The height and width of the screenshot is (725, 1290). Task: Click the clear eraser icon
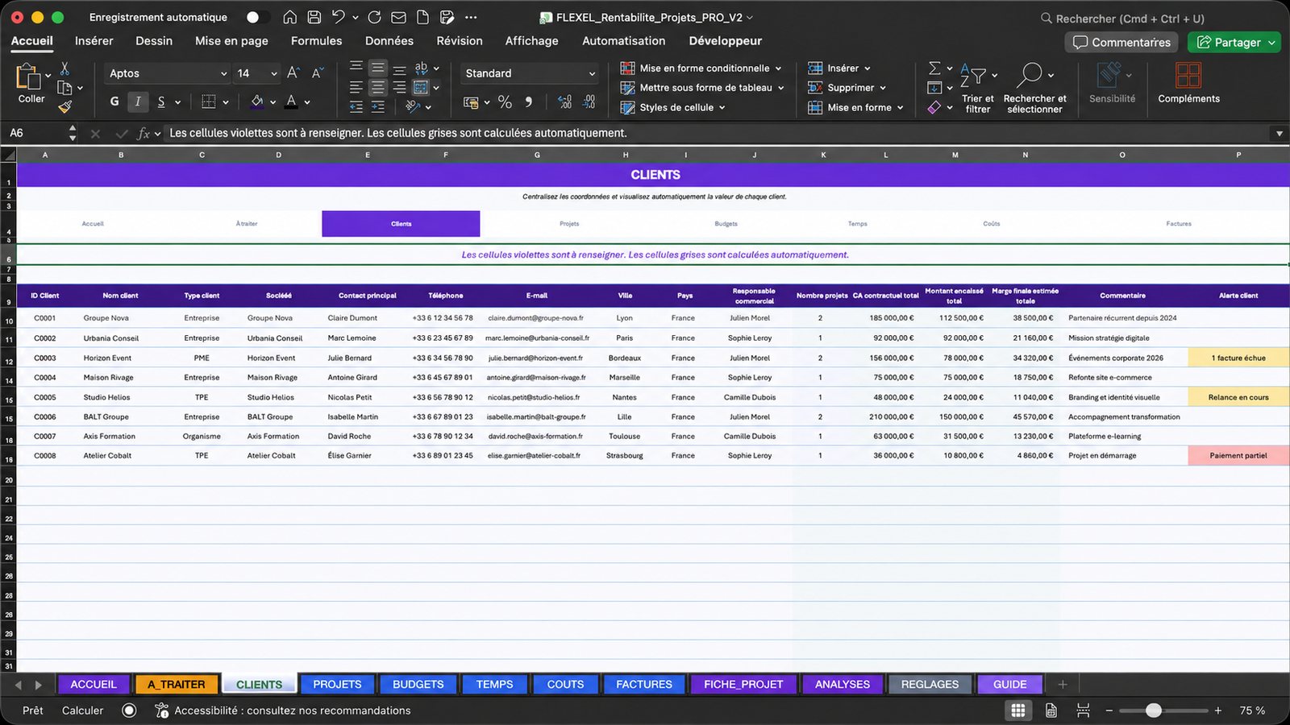[934, 107]
